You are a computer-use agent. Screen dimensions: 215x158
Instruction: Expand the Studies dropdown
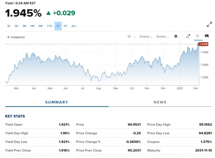(x=162, y=37)
